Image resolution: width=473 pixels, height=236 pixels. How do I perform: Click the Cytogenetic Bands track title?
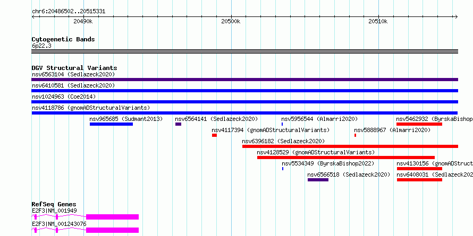point(63,39)
